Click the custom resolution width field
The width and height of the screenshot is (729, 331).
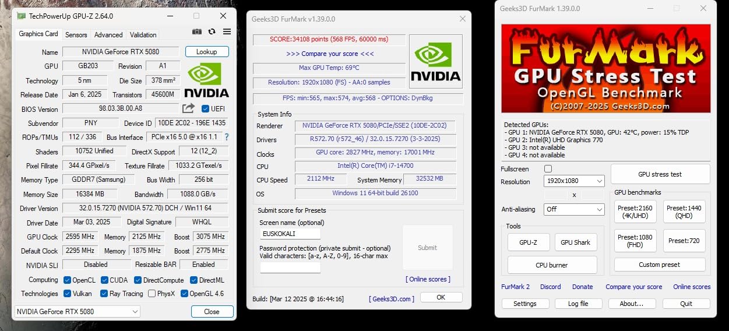coord(555,195)
